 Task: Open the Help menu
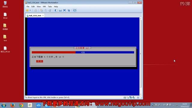(x=56, y=7)
